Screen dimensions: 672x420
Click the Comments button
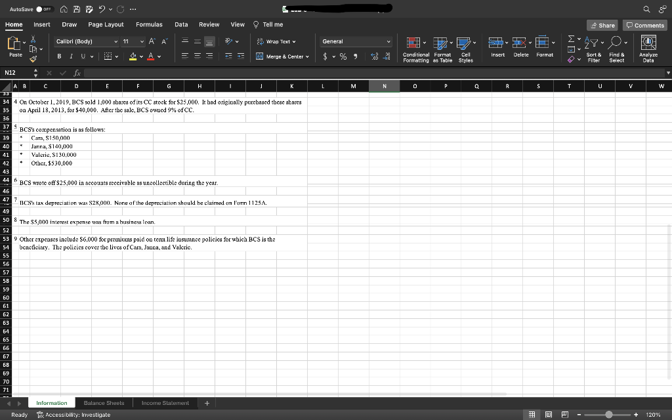(x=645, y=26)
